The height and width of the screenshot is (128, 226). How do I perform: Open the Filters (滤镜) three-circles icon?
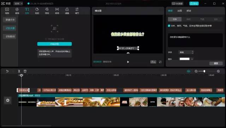tap(67, 11)
